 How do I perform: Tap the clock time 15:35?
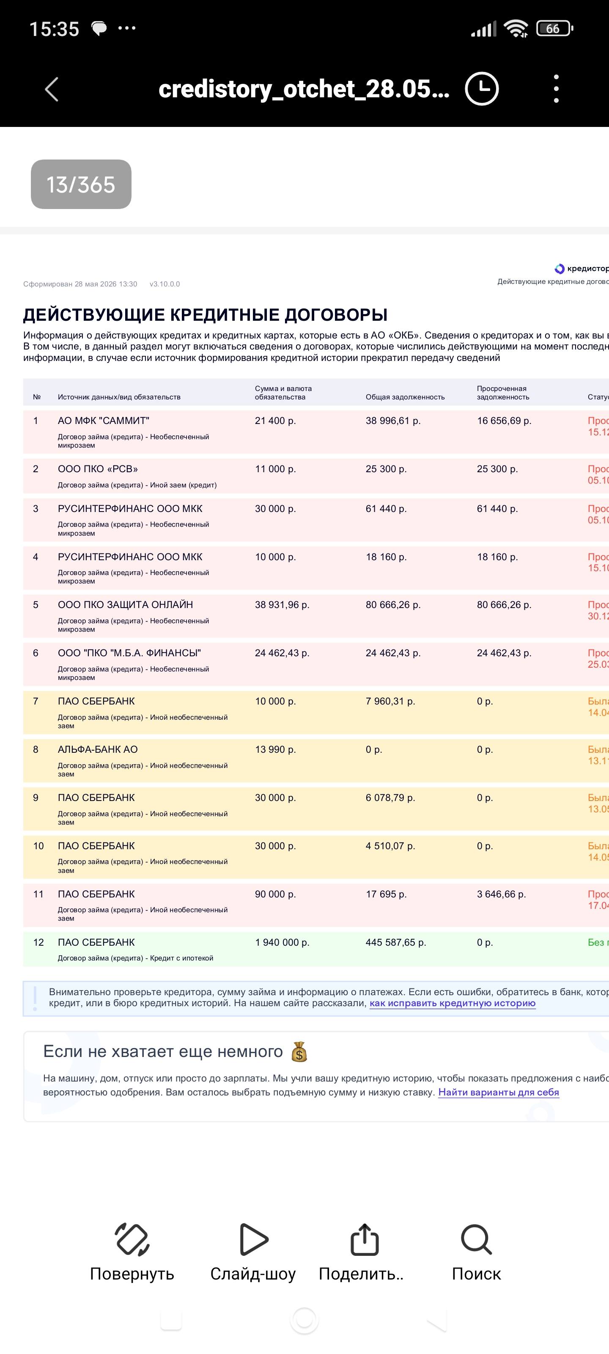pyautogui.click(x=54, y=29)
